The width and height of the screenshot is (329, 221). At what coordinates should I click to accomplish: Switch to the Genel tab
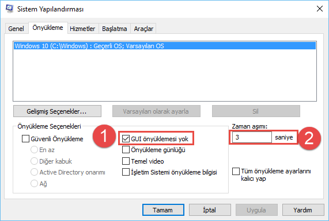[x=16, y=29]
